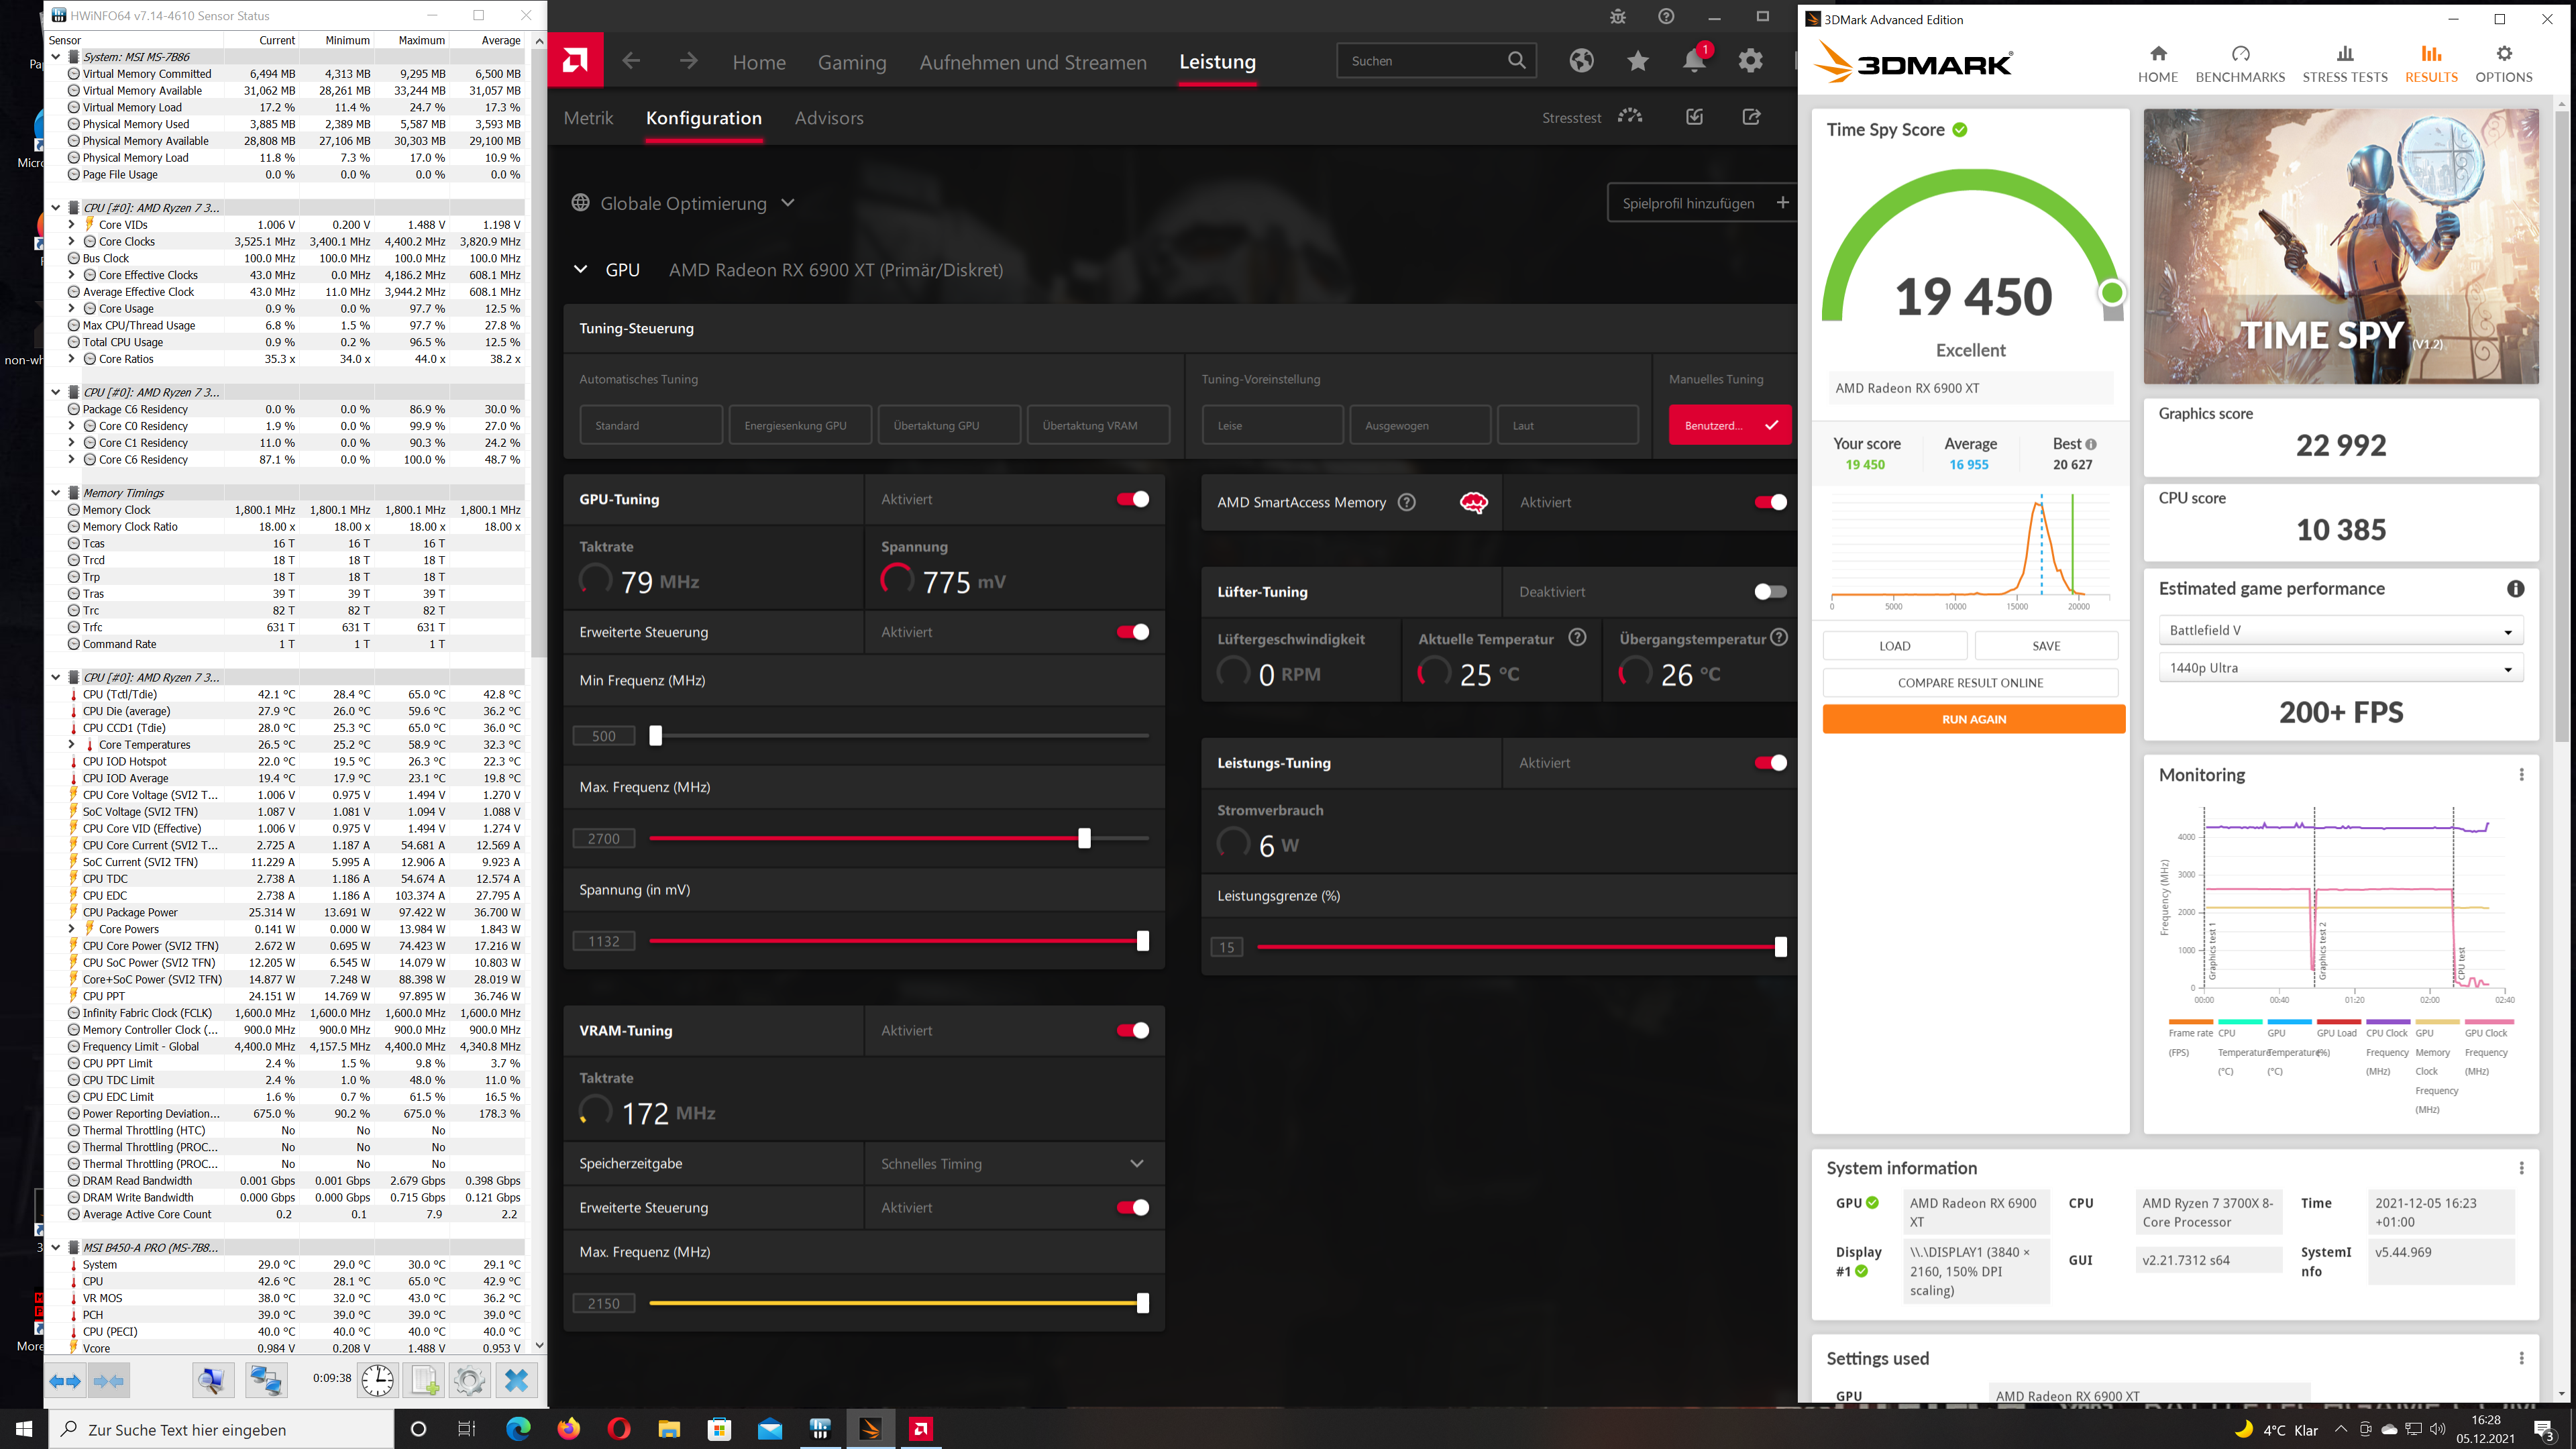Open 3DMark Stress Tests section
The width and height of the screenshot is (2576, 1449).
(x=2344, y=64)
